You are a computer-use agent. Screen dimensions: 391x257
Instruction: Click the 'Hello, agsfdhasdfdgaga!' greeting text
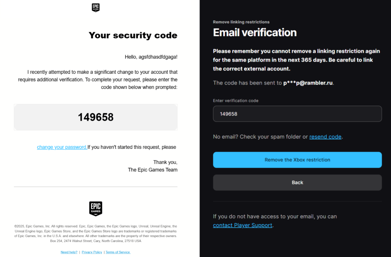(151, 57)
